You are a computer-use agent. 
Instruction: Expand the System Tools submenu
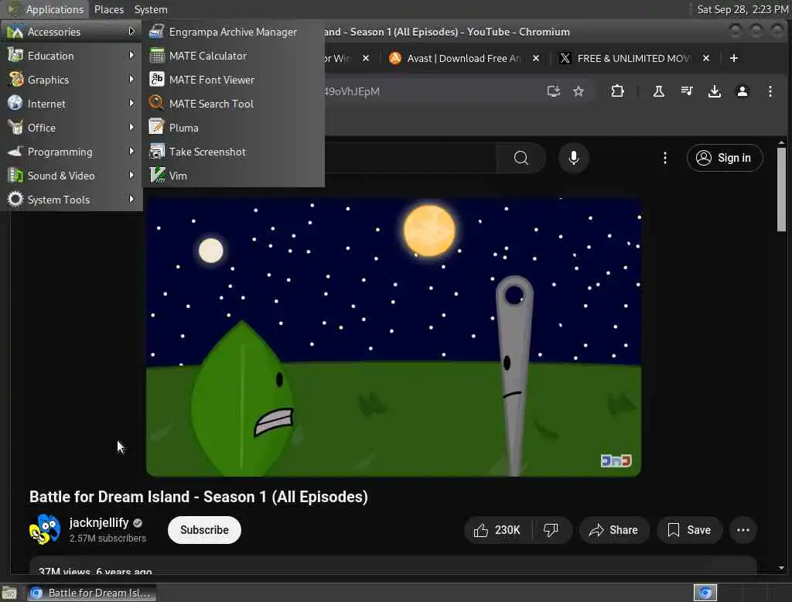[71, 200]
